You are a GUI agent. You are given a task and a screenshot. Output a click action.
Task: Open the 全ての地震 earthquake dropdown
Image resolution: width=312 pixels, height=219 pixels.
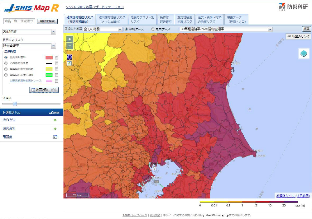pos(120,29)
